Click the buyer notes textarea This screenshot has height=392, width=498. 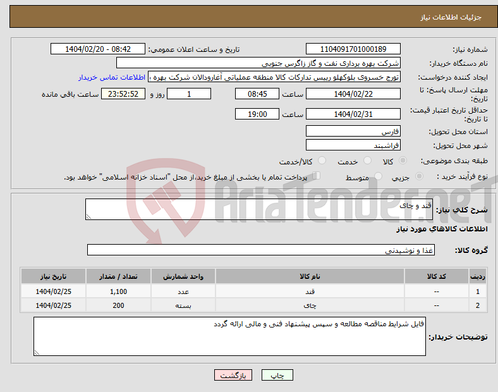click(x=229, y=336)
